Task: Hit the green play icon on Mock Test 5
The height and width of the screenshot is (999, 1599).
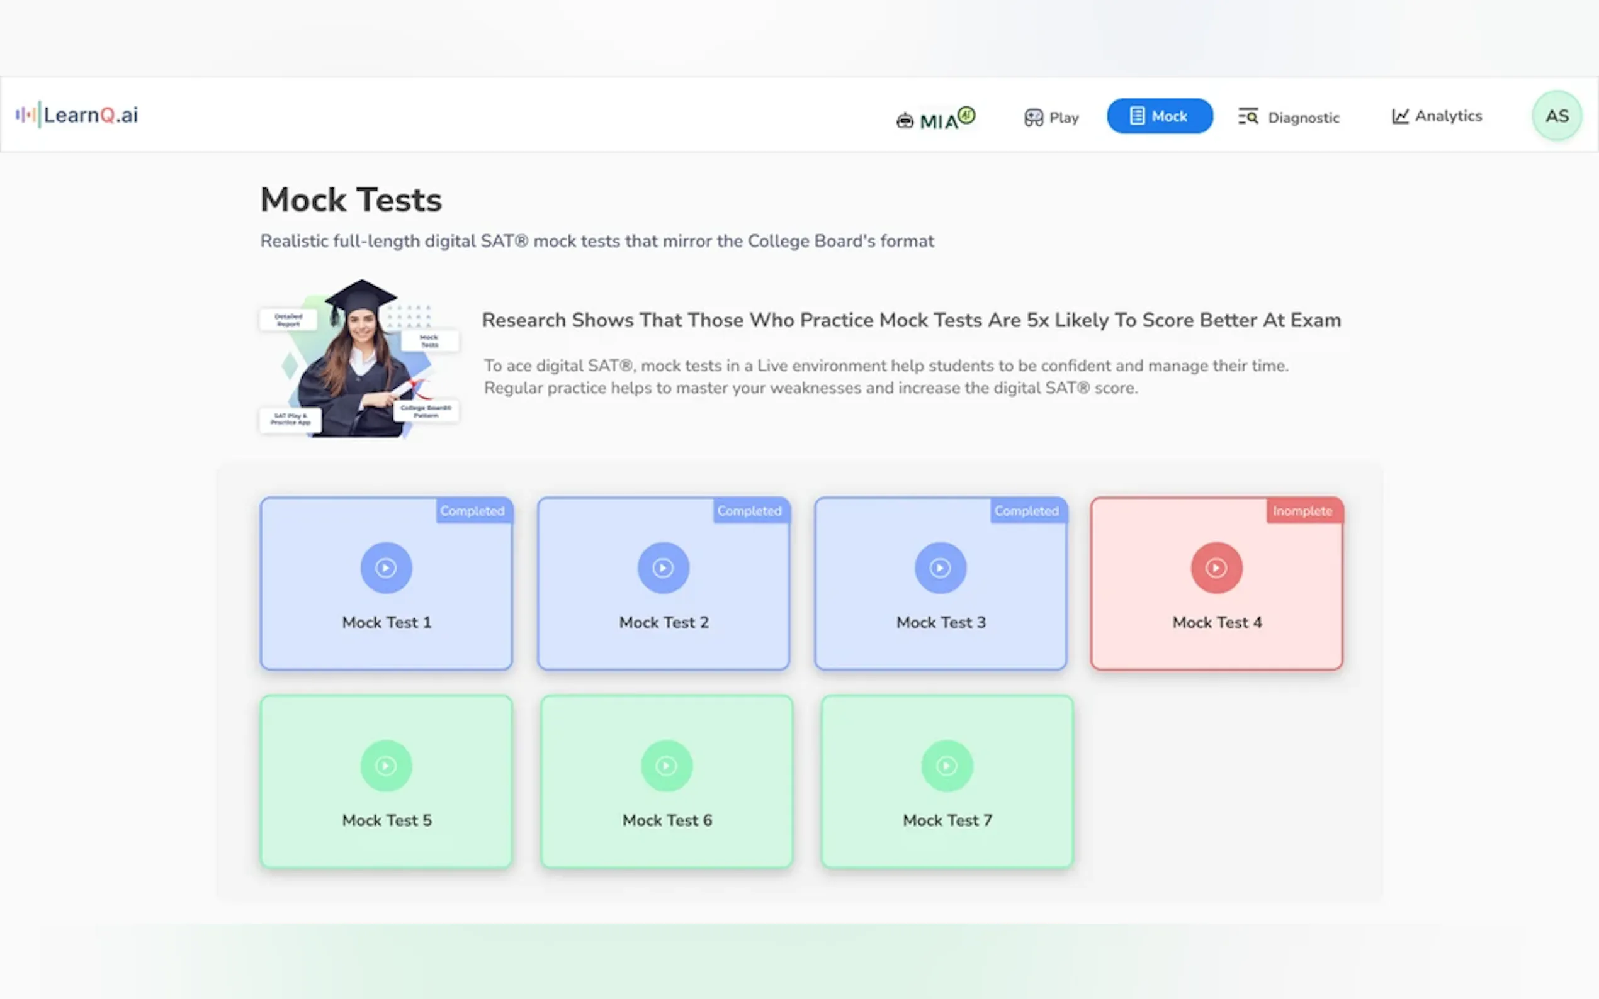Action: point(386,766)
